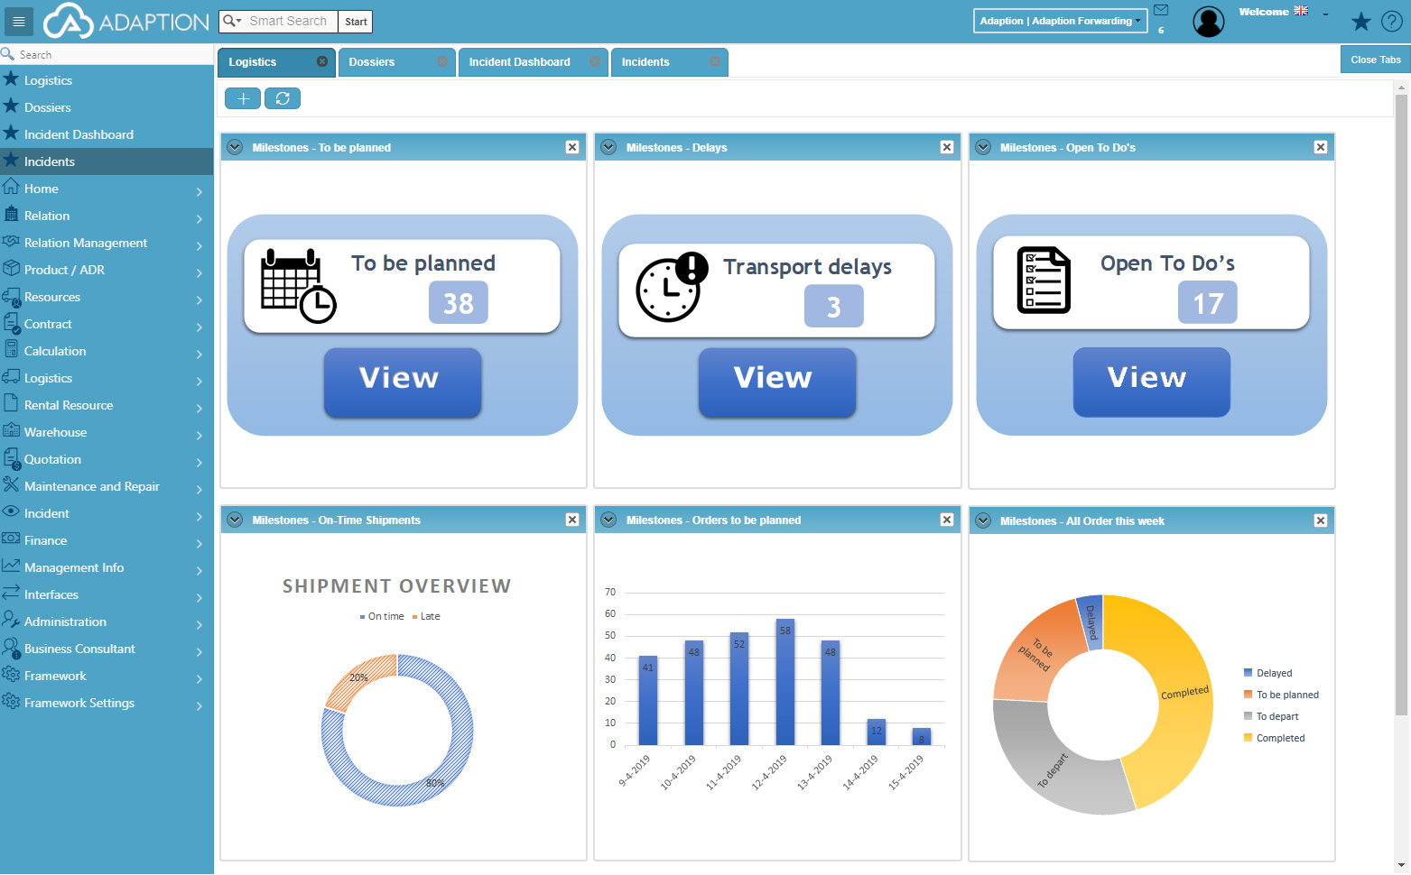Switch to the Incident Dashboard tab

pyautogui.click(x=519, y=62)
